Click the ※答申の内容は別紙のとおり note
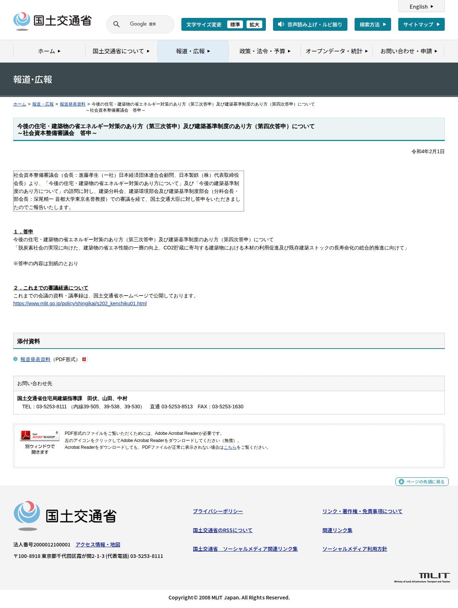 pos(45,263)
